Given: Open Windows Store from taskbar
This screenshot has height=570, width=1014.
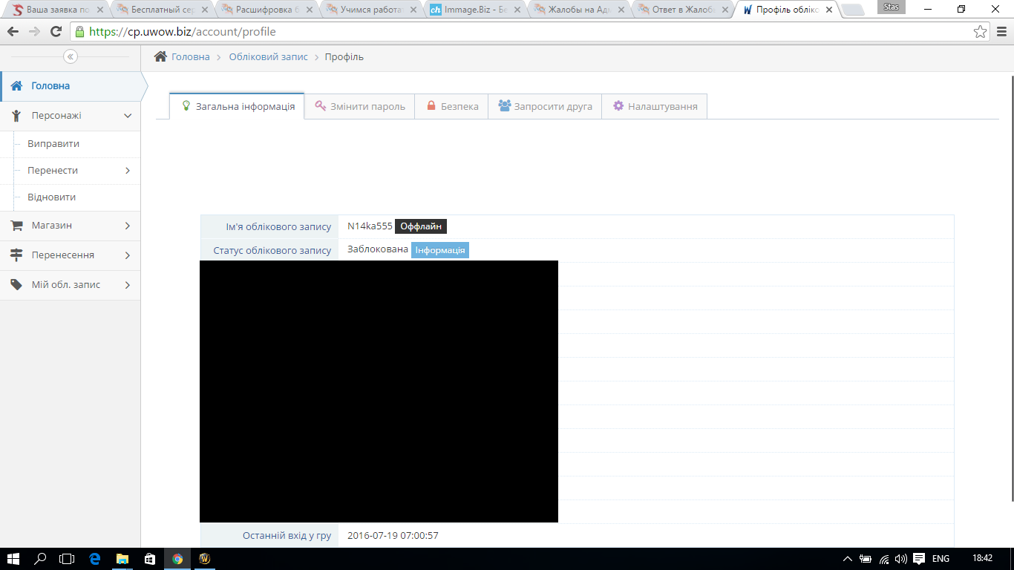Looking at the screenshot, I should click(149, 559).
